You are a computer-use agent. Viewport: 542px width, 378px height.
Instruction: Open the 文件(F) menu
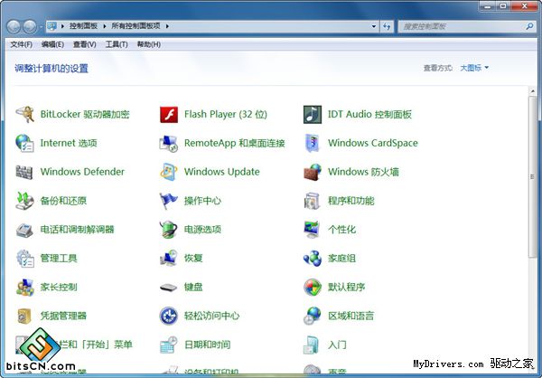pos(22,44)
